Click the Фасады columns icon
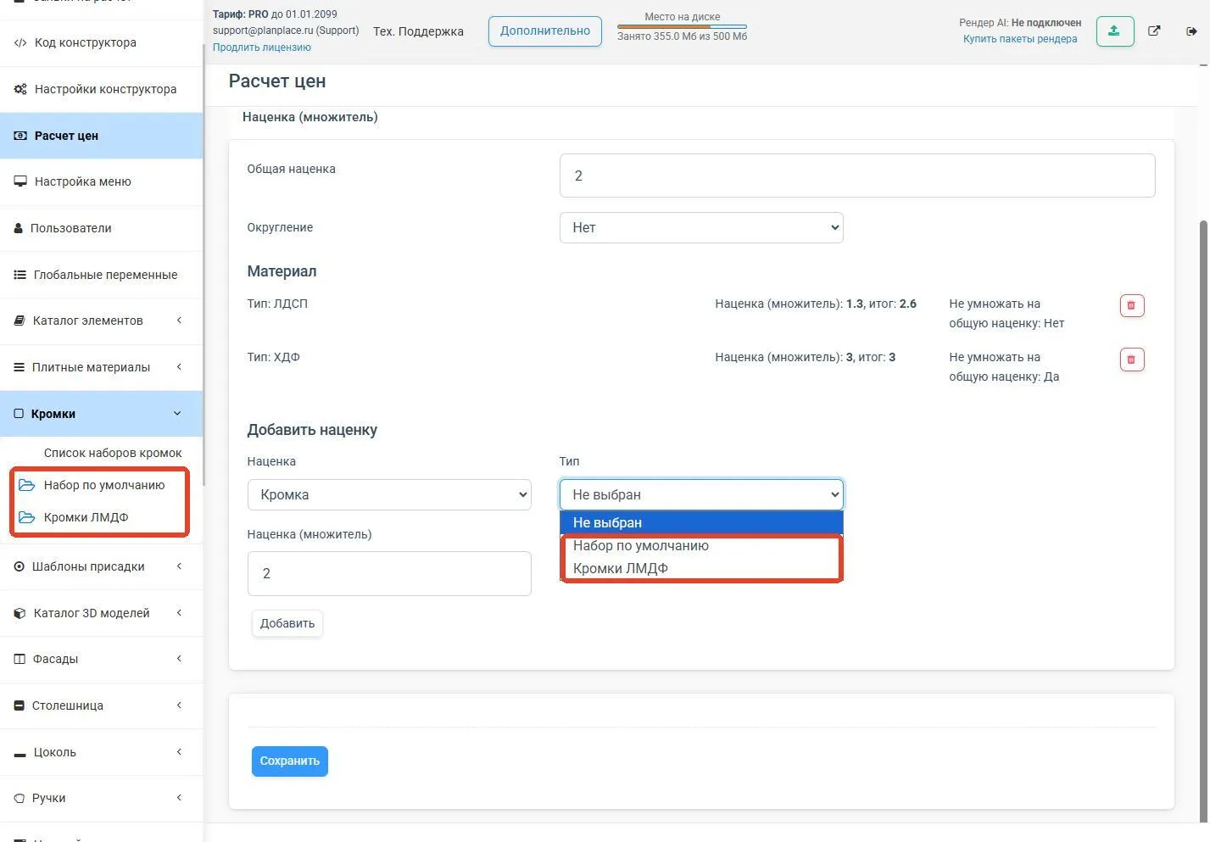The image size is (1210, 842). click(20, 659)
